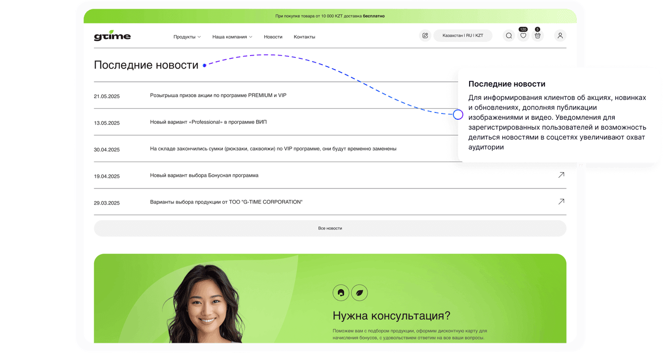Click the leaf icon on green banner
This screenshot has width=666, height=357.
tap(359, 293)
